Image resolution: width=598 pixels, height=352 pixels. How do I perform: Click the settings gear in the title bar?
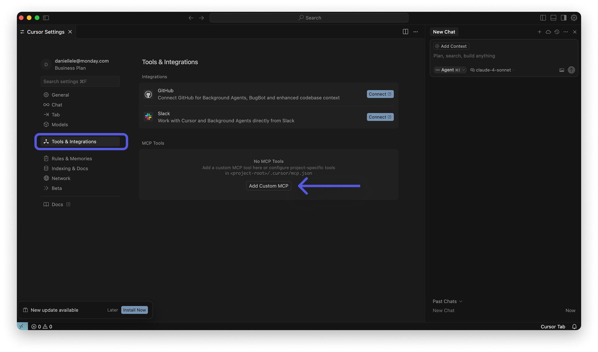pyautogui.click(x=574, y=18)
